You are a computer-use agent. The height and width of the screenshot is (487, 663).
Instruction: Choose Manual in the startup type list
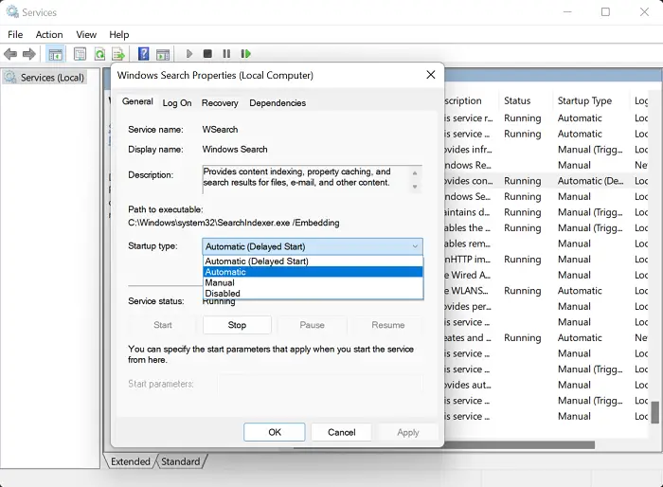(x=313, y=282)
